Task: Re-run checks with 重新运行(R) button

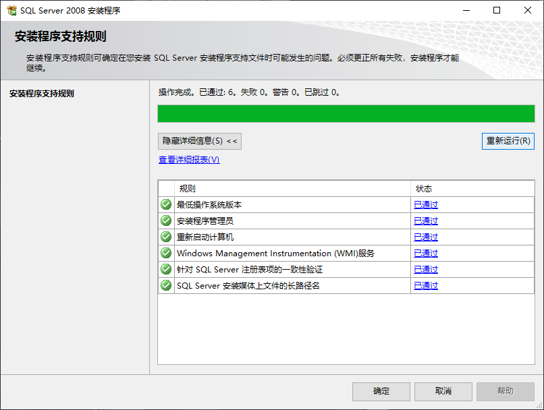Action: pos(508,141)
